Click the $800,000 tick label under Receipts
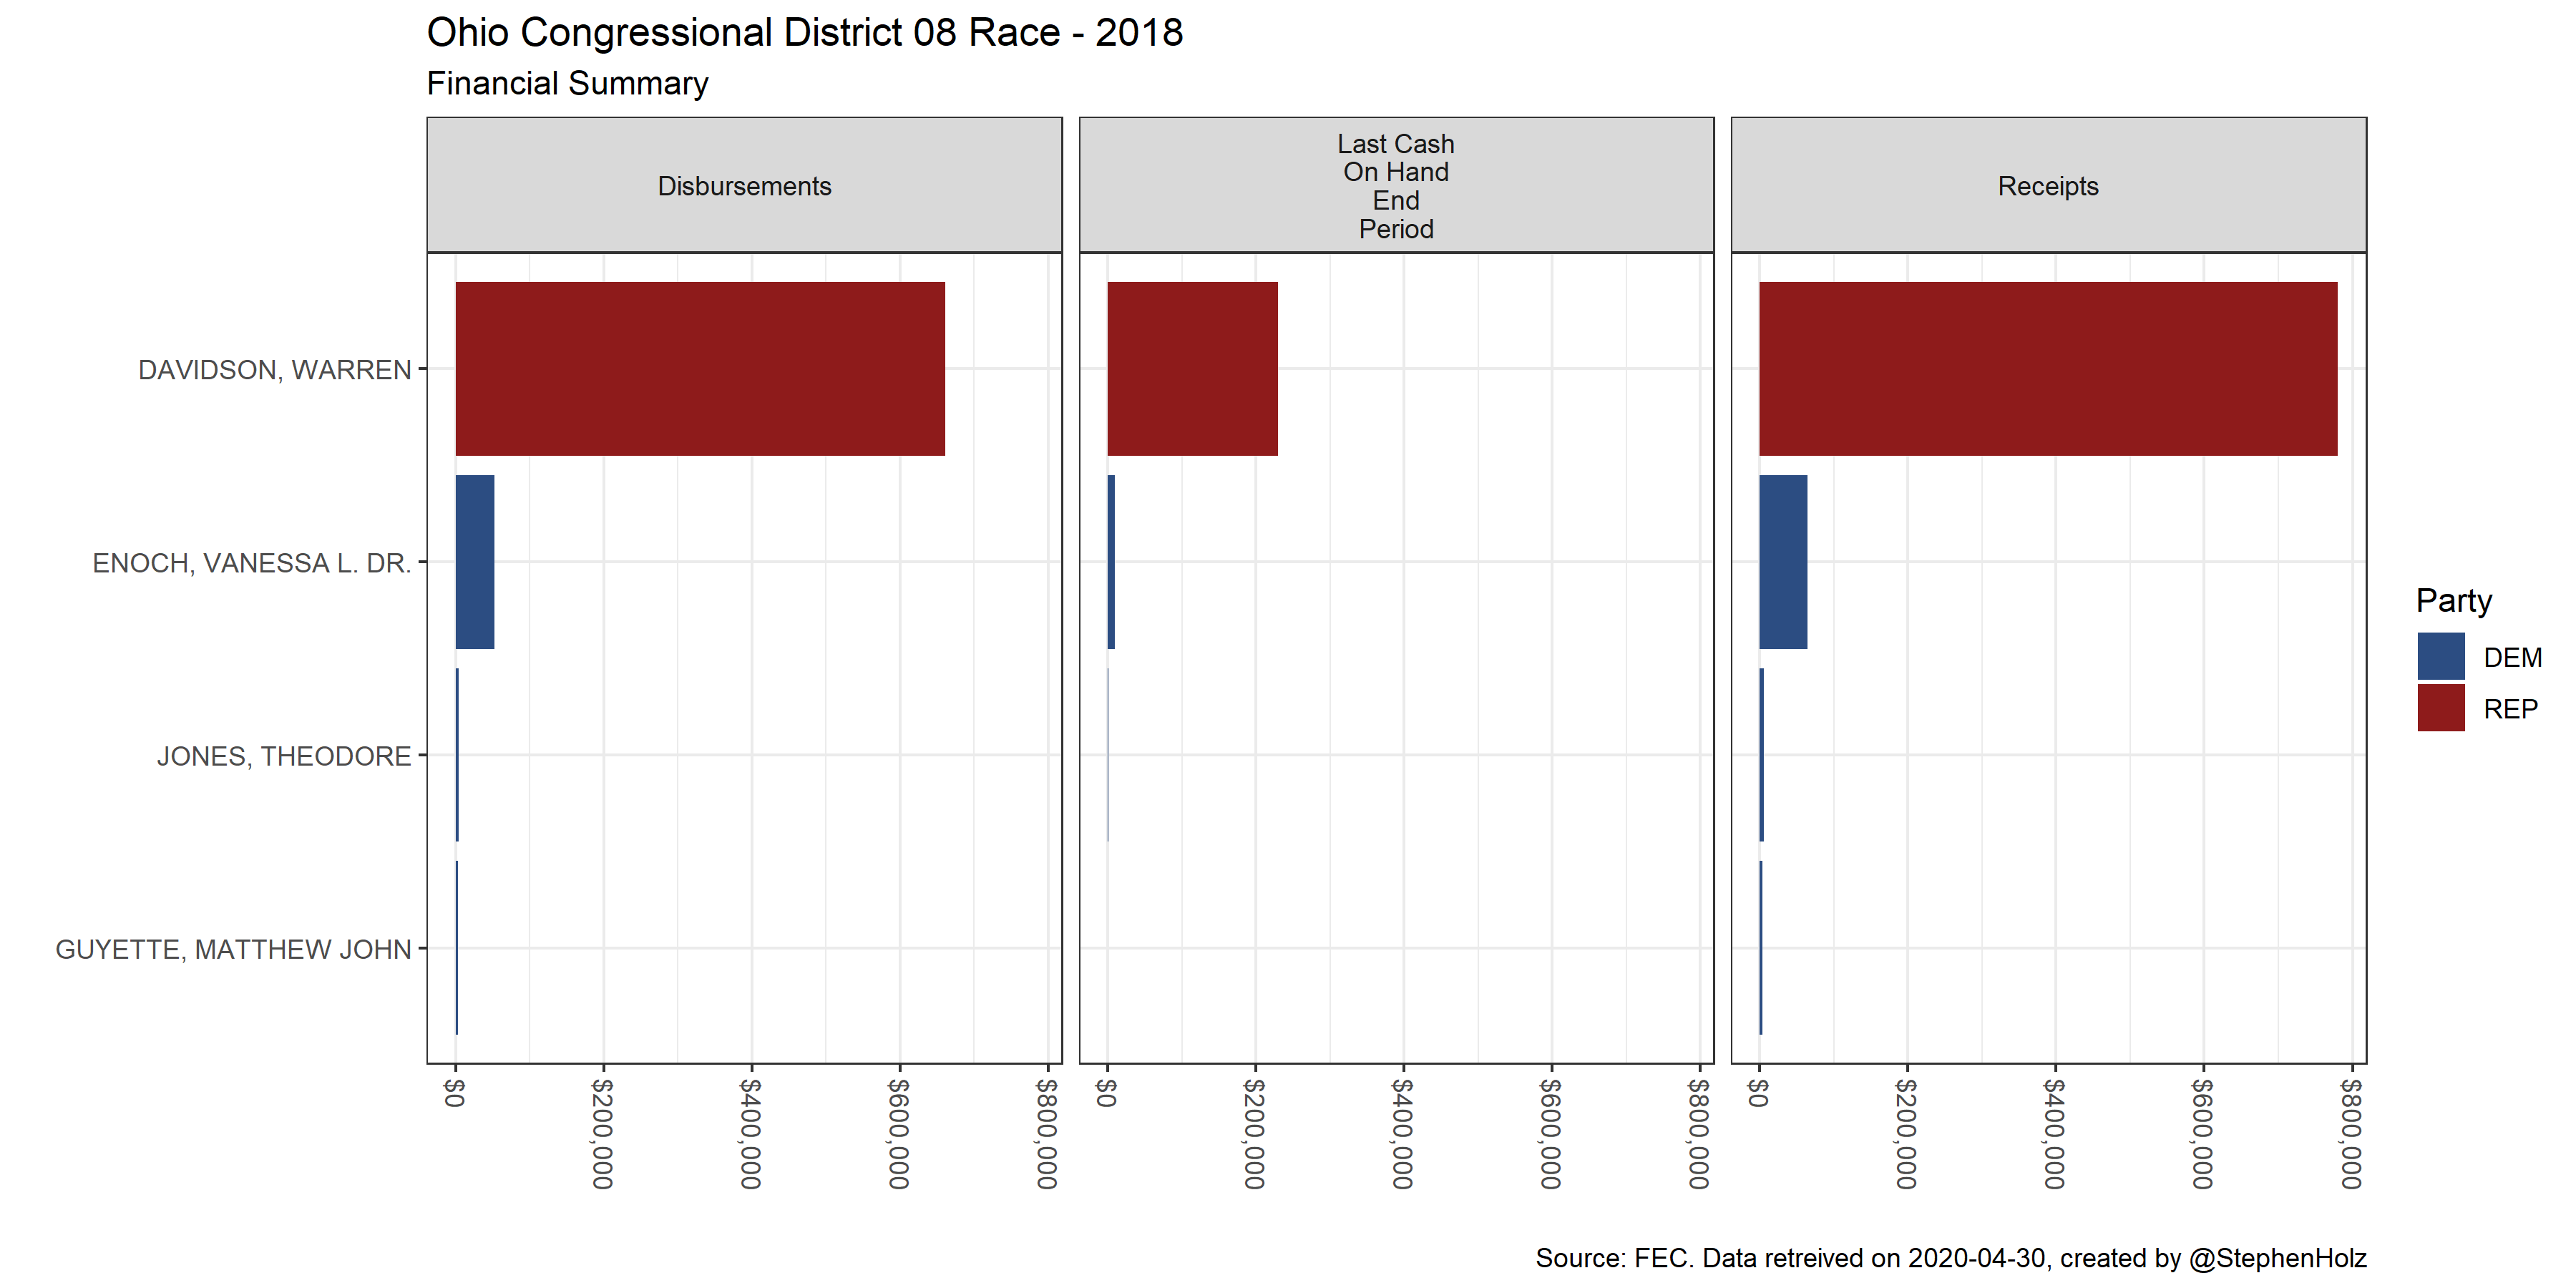Screen dimensions: 2576x1288 pos(2351,1134)
